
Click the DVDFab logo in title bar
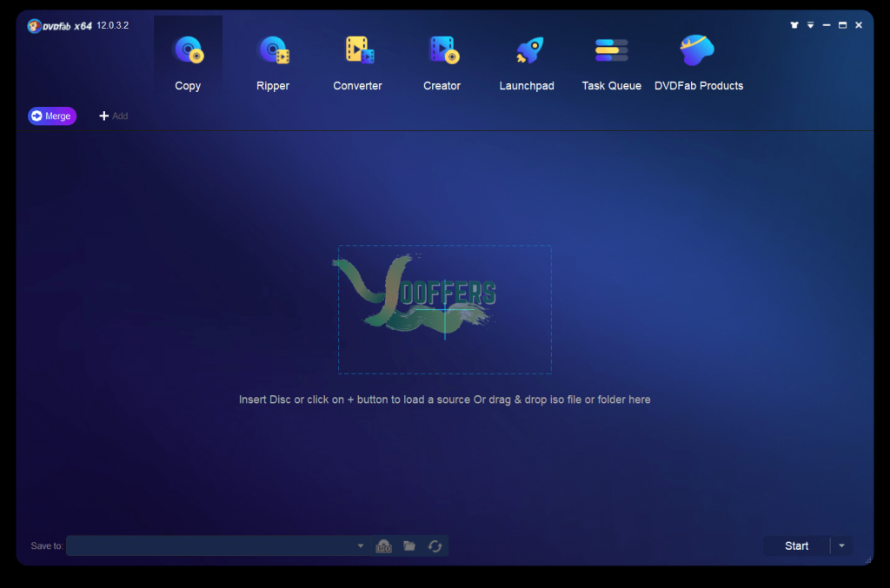[60, 26]
